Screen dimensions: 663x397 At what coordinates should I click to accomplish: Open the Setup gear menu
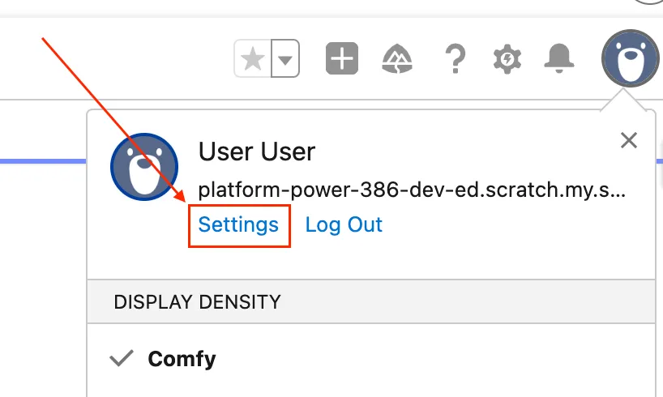[x=507, y=59]
